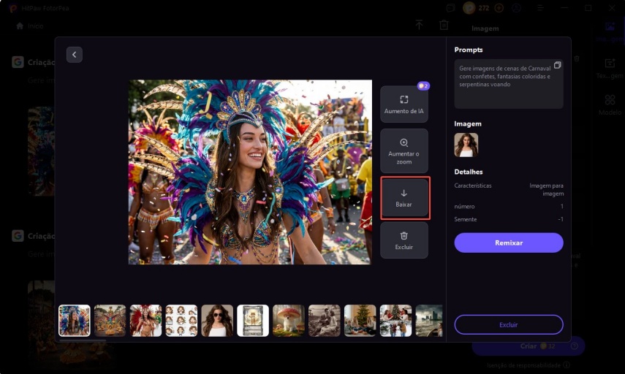This screenshot has height=374, width=625.
Task: Download the image with the Baixar button
Action: (404, 197)
